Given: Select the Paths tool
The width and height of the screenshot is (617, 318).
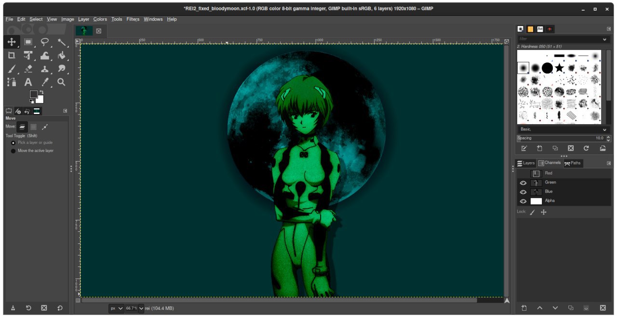Looking at the screenshot, I should [x=12, y=82].
